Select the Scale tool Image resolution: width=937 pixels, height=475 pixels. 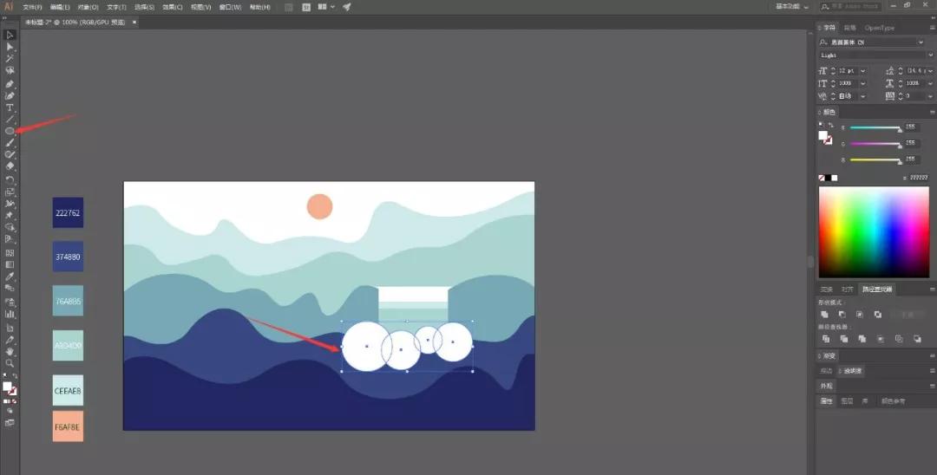tap(10, 191)
